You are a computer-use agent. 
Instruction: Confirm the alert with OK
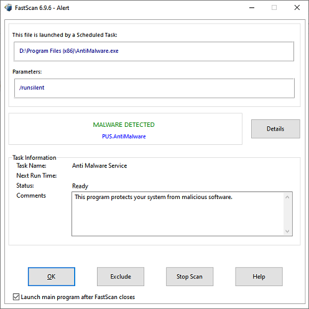(x=52, y=277)
